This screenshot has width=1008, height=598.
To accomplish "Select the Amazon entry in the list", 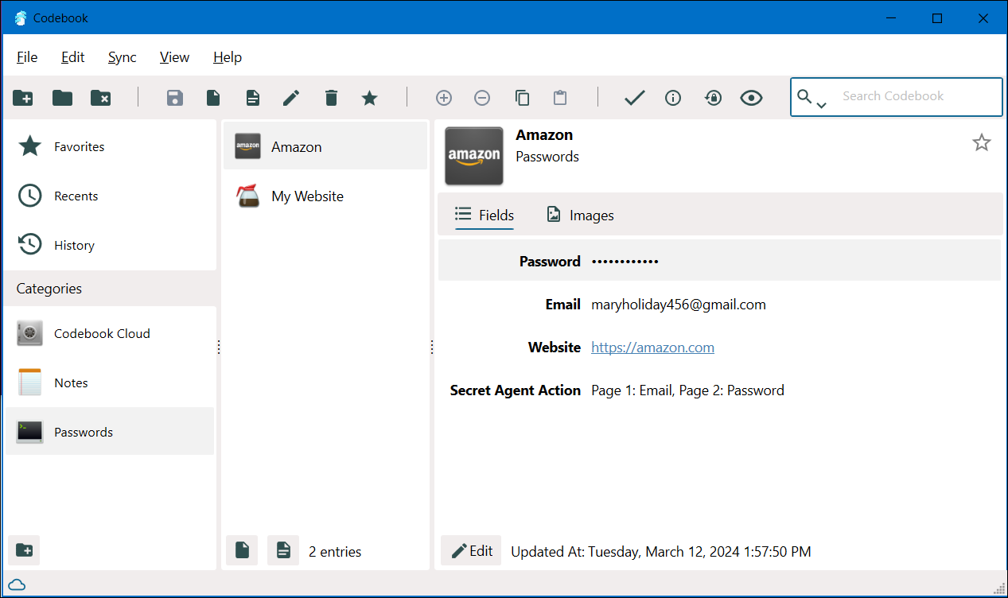I will pyautogui.click(x=325, y=146).
